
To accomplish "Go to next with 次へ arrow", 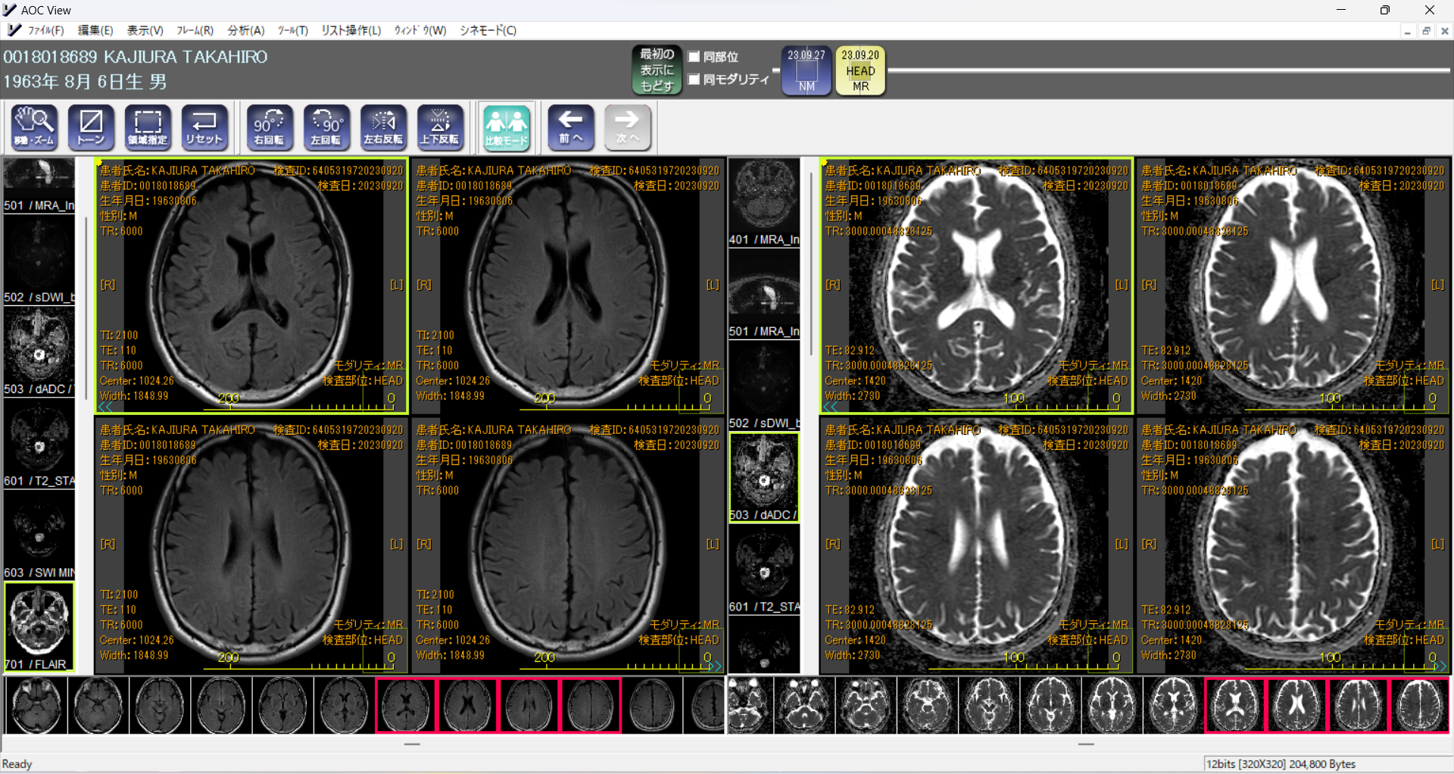I will point(628,126).
